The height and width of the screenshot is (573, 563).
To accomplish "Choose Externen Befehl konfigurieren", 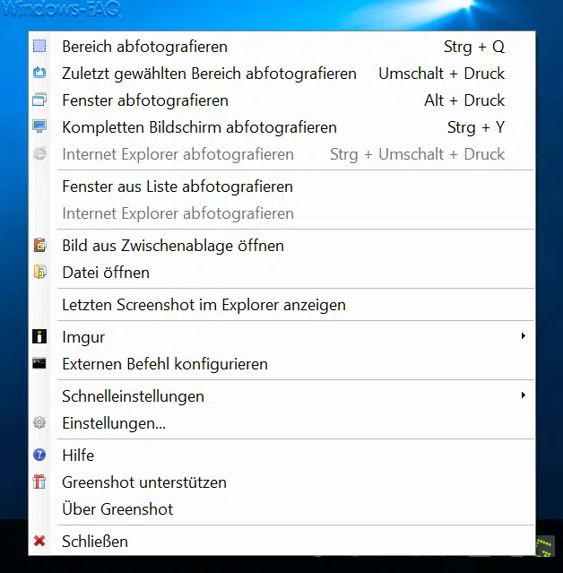I will tap(281, 363).
